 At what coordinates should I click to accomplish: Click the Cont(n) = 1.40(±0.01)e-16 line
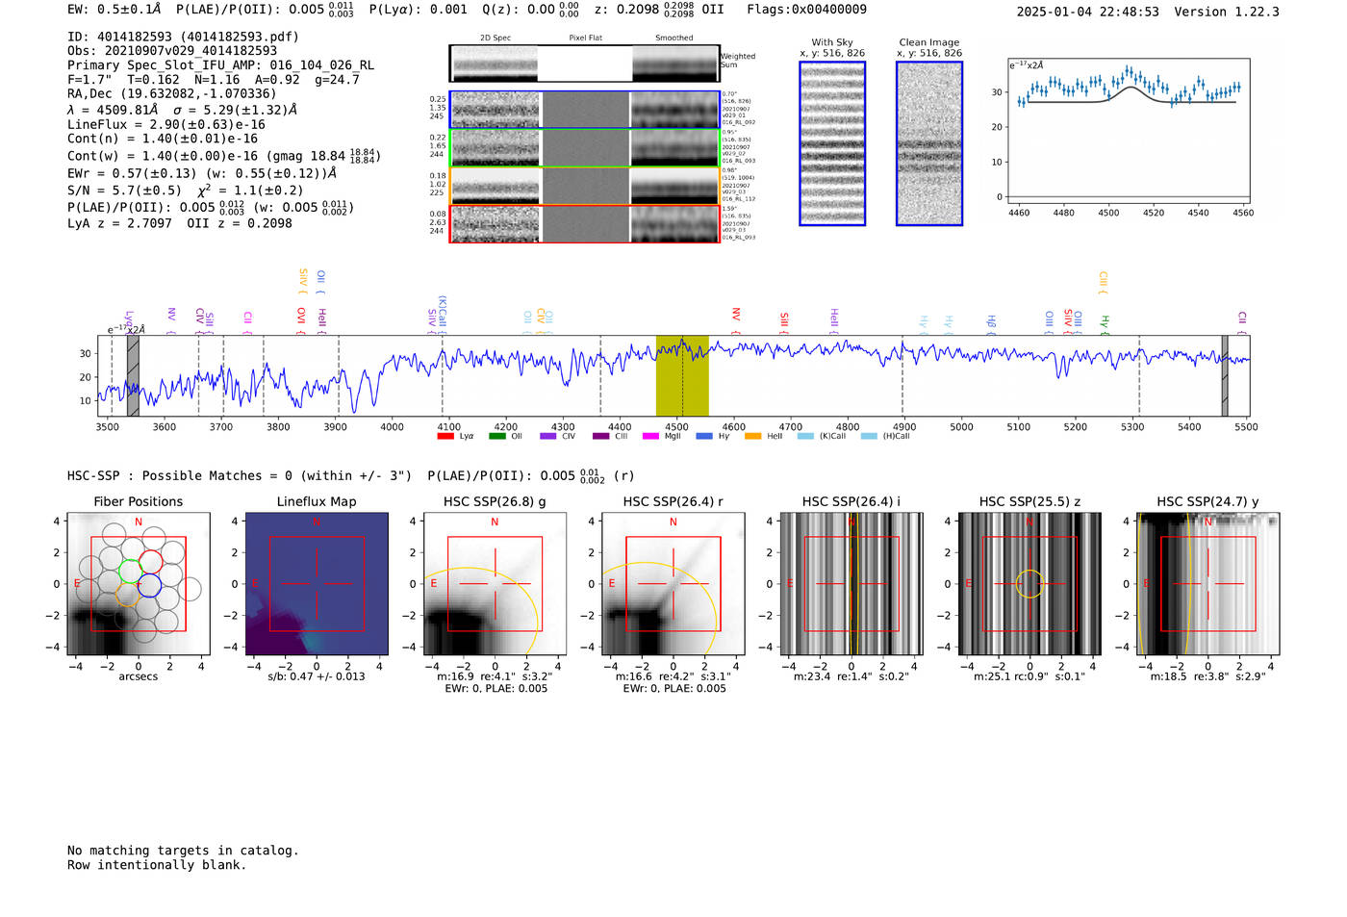pyautogui.click(x=163, y=139)
